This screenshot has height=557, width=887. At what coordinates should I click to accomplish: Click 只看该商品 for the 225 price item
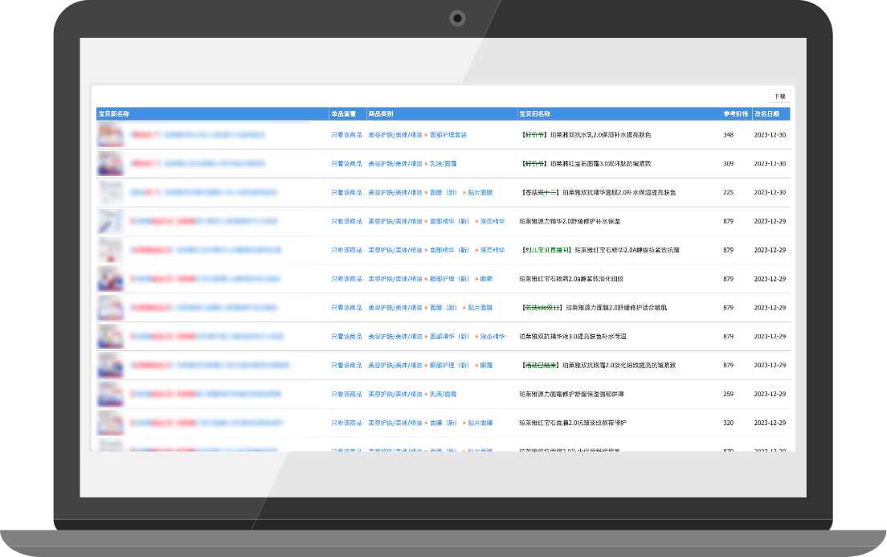346,193
